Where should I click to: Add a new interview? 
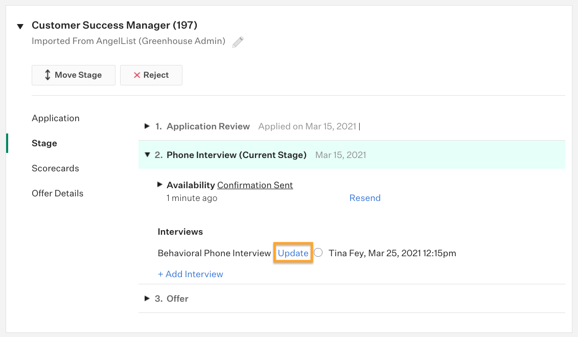pos(191,274)
